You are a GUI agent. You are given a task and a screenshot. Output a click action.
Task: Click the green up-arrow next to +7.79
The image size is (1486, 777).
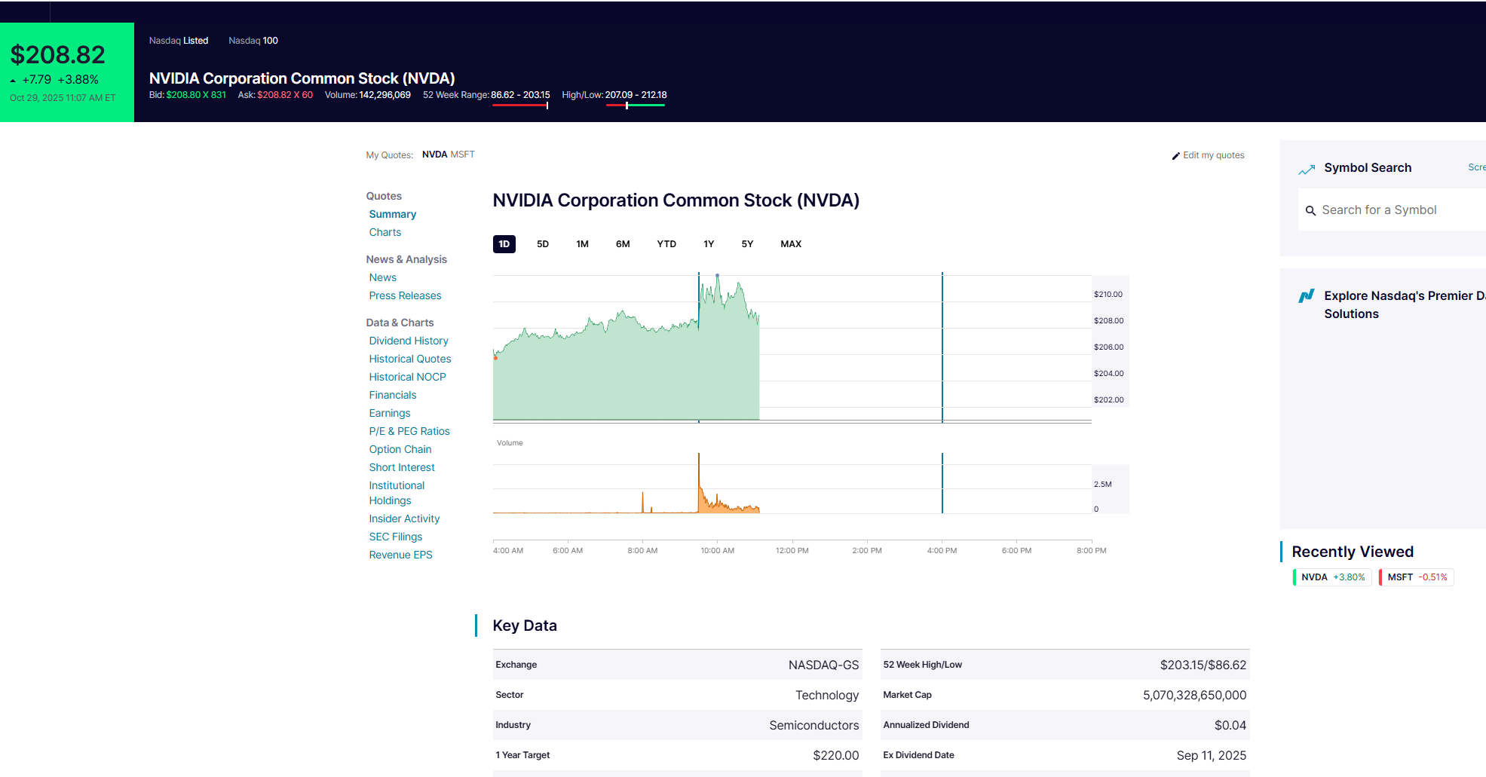pyautogui.click(x=14, y=81)
